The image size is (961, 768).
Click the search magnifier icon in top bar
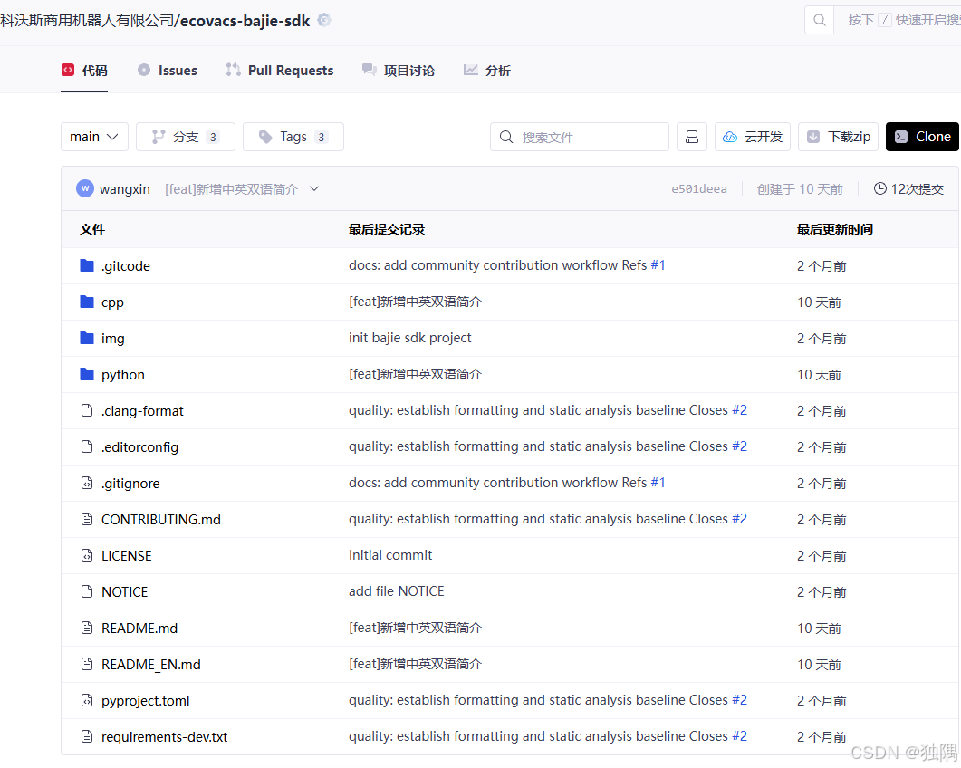click(x=820, y=20)
